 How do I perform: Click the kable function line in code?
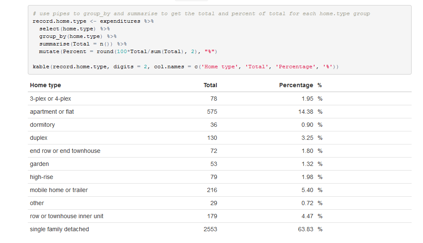[186, 67]
